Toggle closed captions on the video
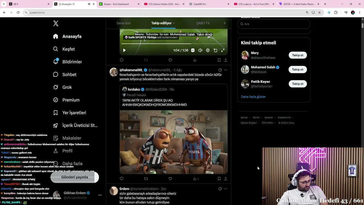The width and height of the screenshot is (364, 205). [193, 50]
